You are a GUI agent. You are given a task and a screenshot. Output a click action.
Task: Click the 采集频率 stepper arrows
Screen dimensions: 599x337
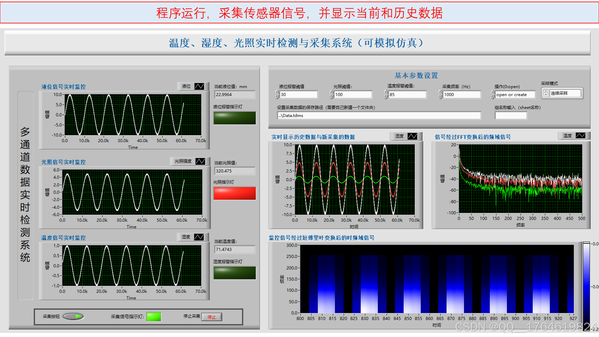pyautogui.click(x=441, y=95)
